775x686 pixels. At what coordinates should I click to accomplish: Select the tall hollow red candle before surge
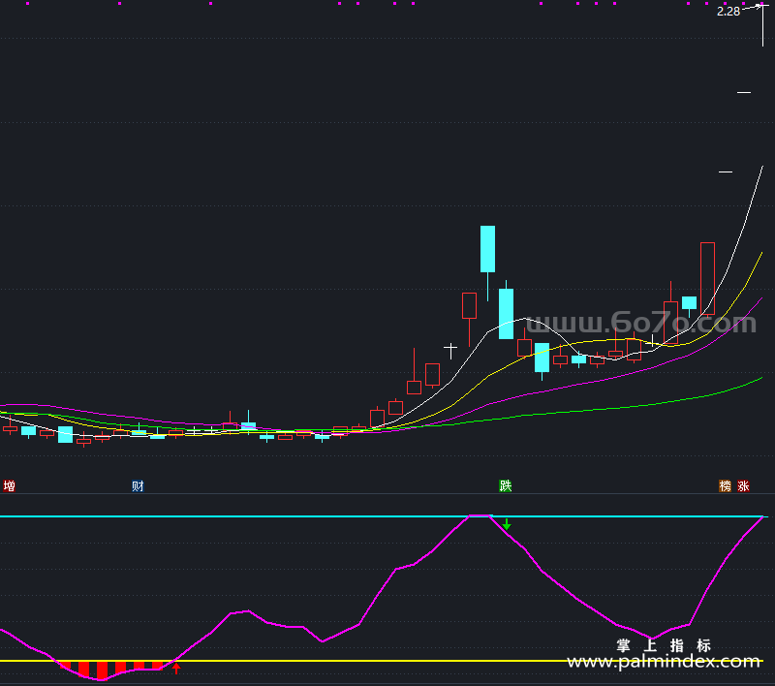pos(707,279)
